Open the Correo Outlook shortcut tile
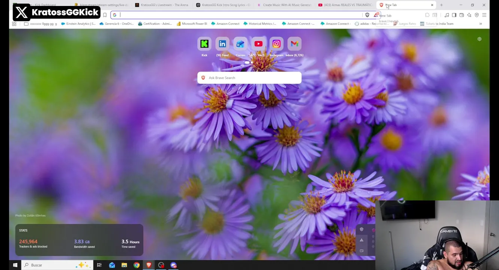The width and height of the screenshot is (499, 270). [240, 44]
